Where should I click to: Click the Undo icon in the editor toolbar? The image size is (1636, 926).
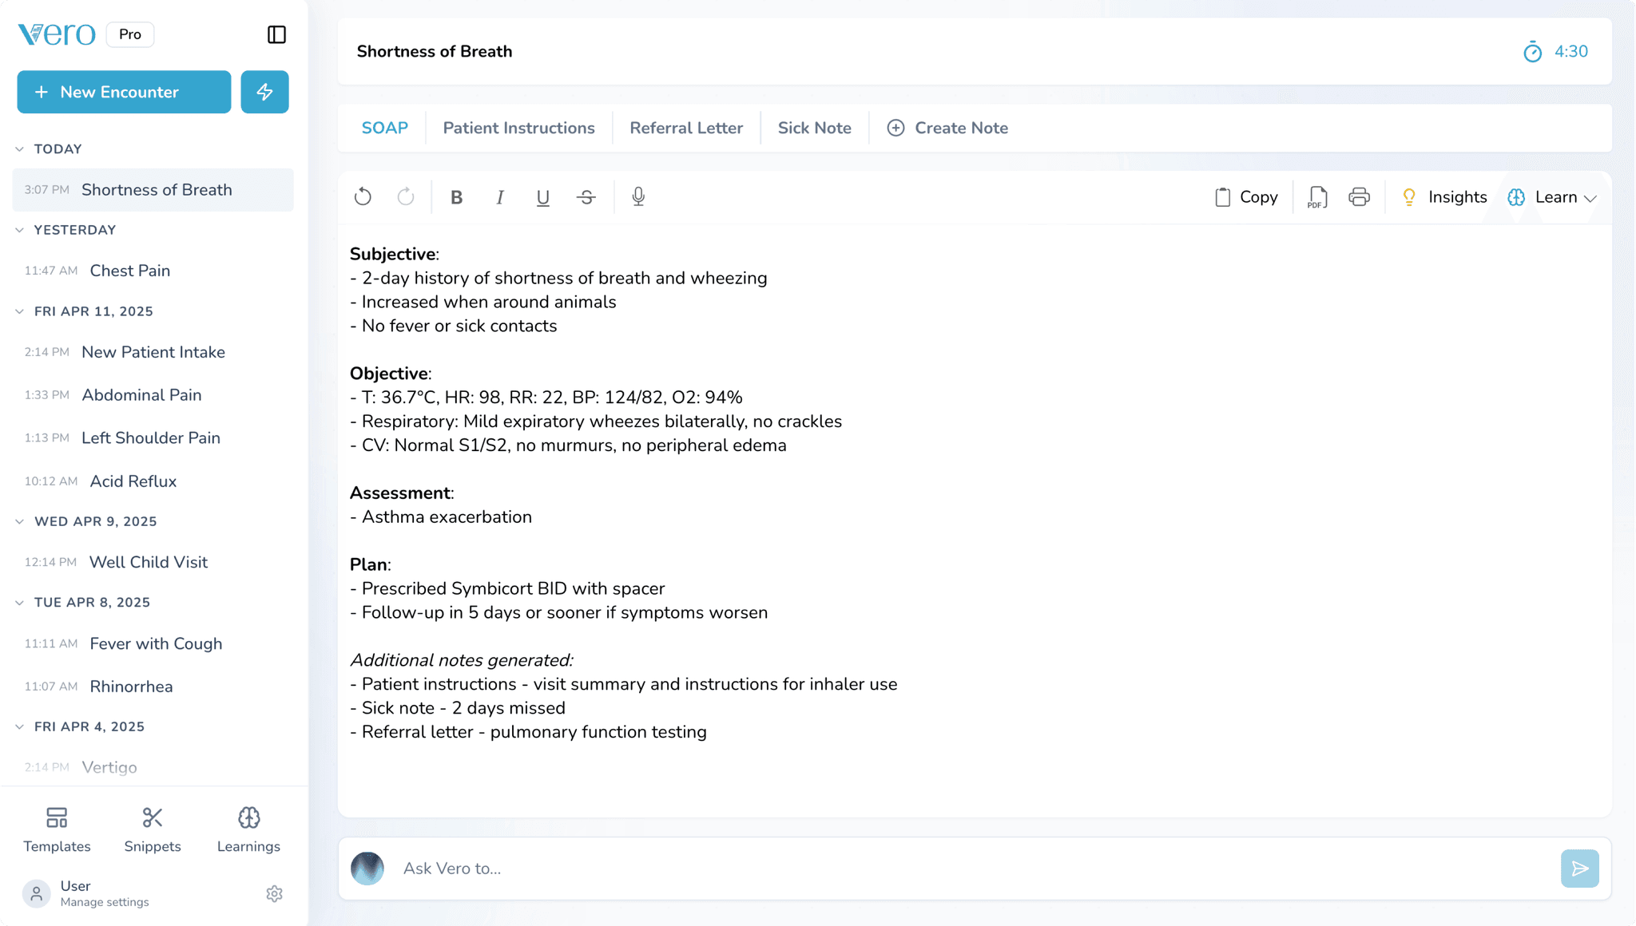(x=363, y=196)
